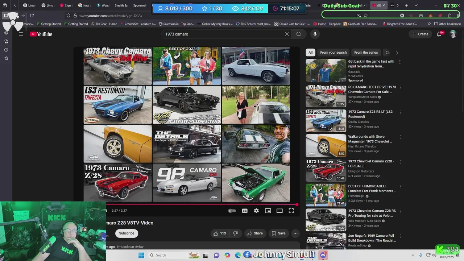Open the list all tabs dropdown
The image size is (464, 261).
(x=416, y=5)
